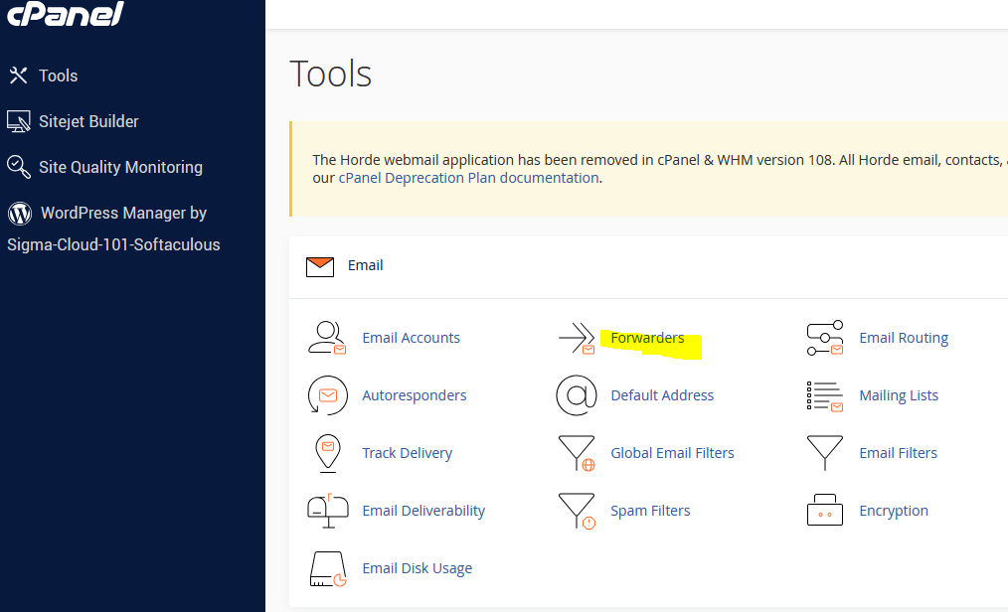Open the Forwarders arrow icon
Image resolution: width=1008 pixels, height=612 pixels.
point(577,338)
